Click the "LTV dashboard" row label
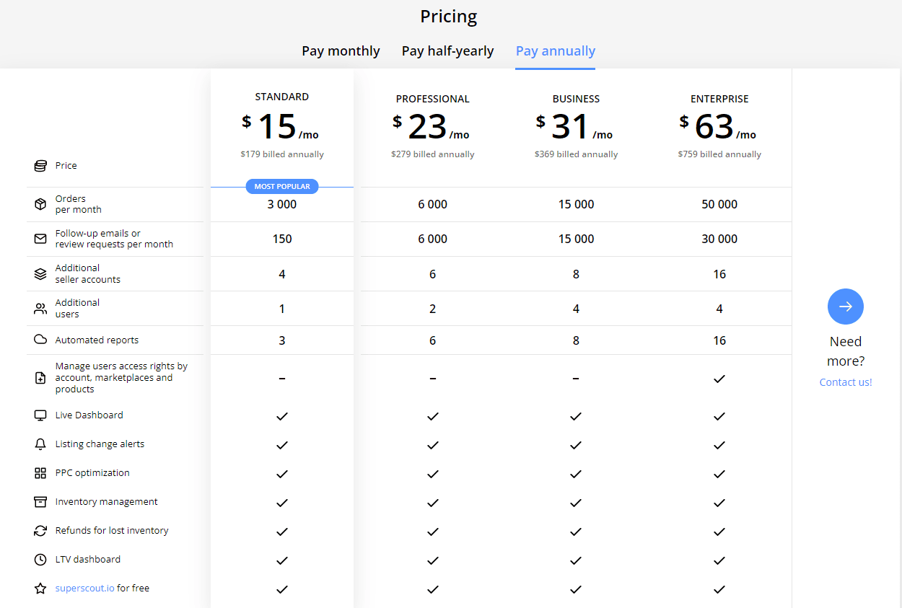 coord(88,560)
